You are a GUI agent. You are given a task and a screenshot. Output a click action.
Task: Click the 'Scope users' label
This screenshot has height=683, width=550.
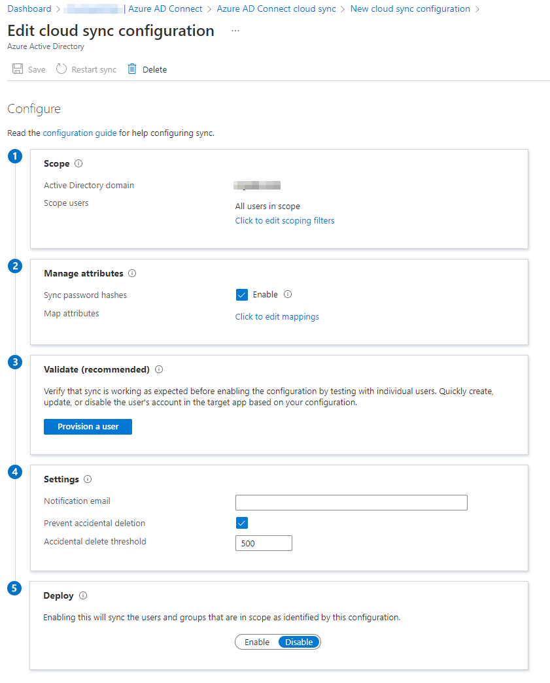pyautogui.click(x=66, y=203)
